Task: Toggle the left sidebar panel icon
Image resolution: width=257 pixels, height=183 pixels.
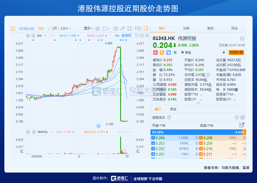Action: tap(13, 29)
